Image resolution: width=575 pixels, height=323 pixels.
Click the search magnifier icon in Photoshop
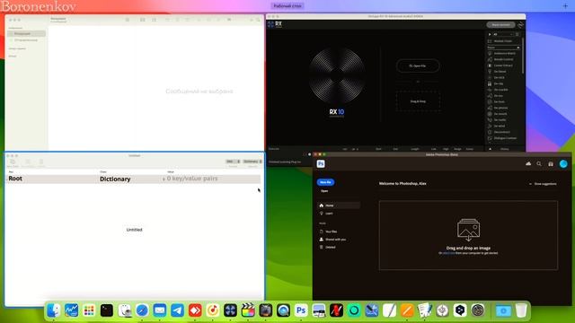pos(539,163)
